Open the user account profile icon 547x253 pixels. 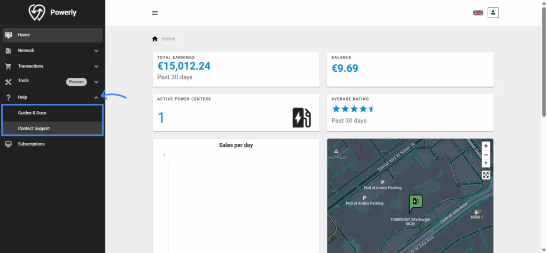[493, 12]
